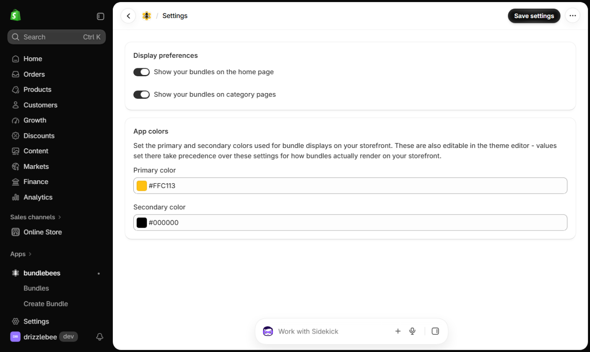The width and height of the screenshot is (590, 352).
Task: Click the Secondary color hex field
Action: [350, 223]
